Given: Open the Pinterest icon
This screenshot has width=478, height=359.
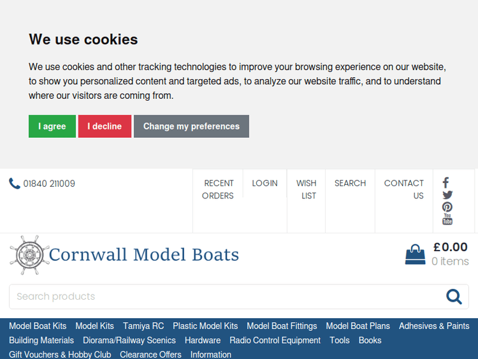Looking at the screenshot, I should pyautogui.click(x=447, y=207).
